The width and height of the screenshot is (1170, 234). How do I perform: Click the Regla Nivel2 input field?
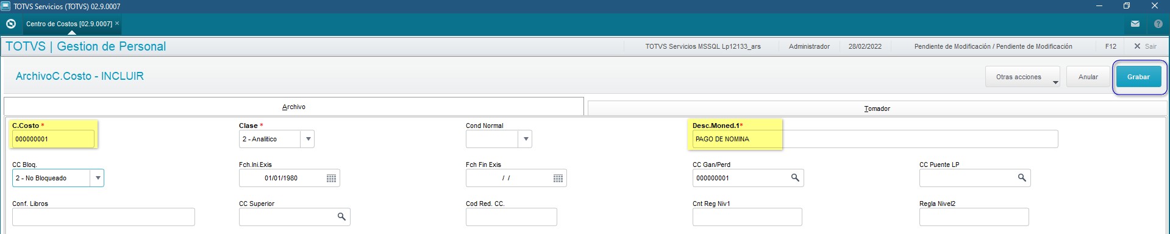pyautogui.click(x=974, y=217)
